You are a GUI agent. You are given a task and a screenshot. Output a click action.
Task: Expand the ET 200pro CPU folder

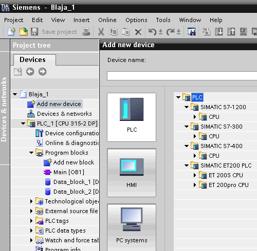195,185
